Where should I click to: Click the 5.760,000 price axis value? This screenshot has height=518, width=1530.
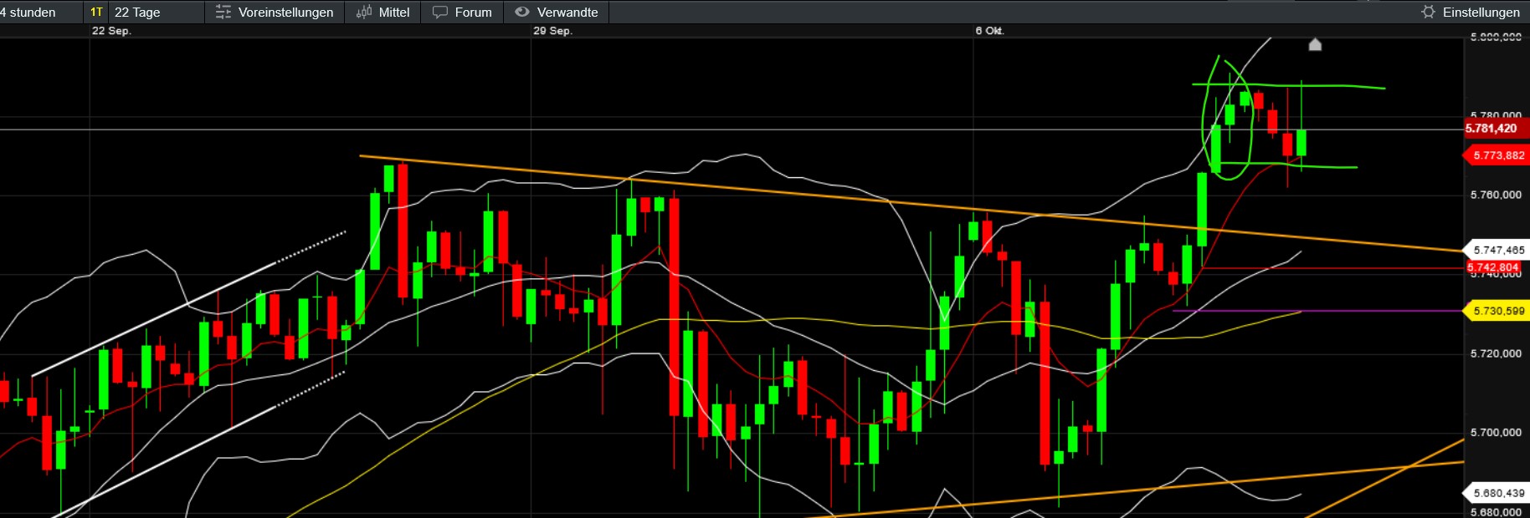coord(1496,195)
